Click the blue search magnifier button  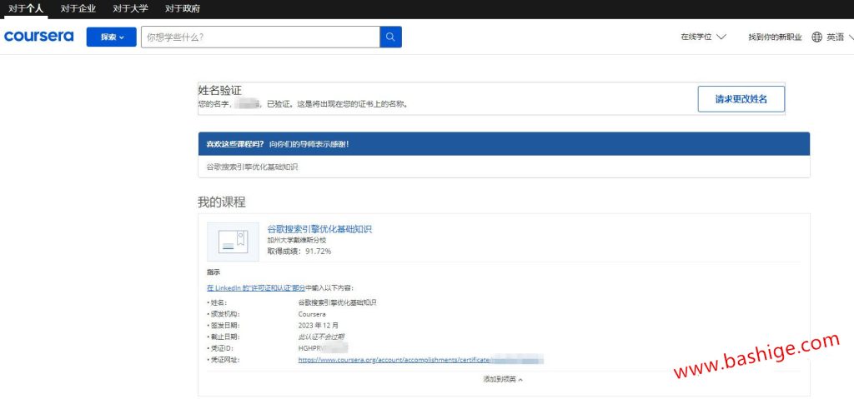pyautogui.click(x=390, y=37)
